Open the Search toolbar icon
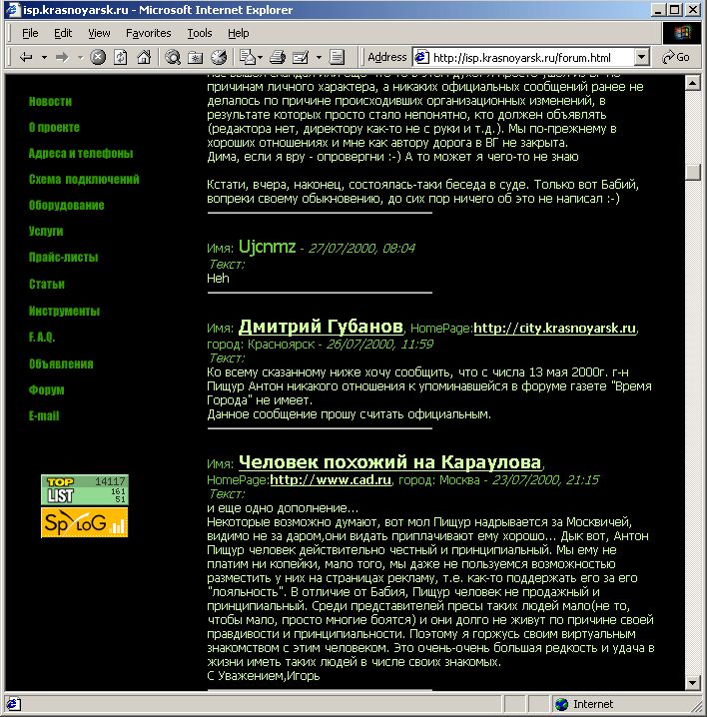The height and width of the screenshot is (717, 707). [x=173, y=57]
